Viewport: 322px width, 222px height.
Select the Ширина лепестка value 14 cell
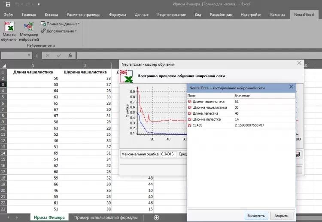[x=237, y=119]
